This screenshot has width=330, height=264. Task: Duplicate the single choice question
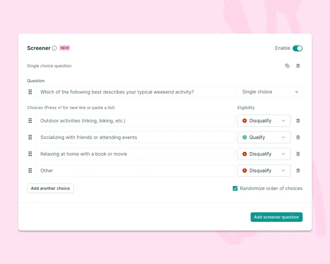coord(287,66)
